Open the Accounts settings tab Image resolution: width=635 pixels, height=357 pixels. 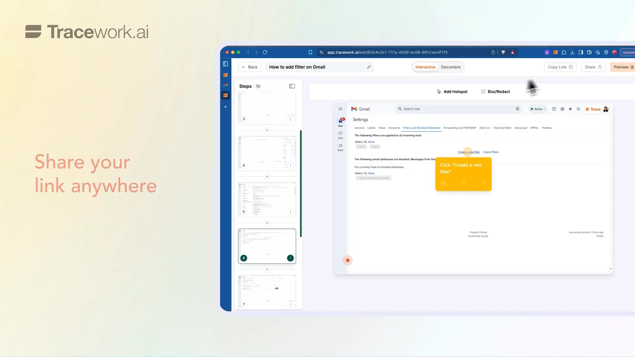tap(394, 128)
